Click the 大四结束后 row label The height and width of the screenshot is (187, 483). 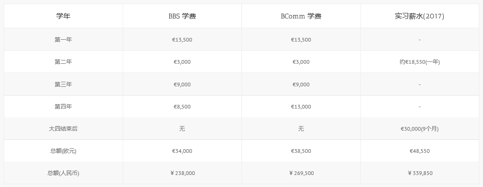63,128
